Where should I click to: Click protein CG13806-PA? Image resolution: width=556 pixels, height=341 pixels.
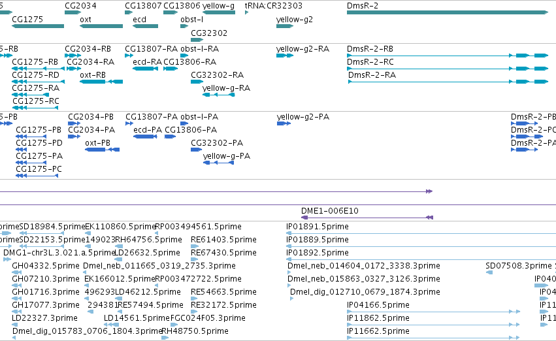tap(171, 137)
